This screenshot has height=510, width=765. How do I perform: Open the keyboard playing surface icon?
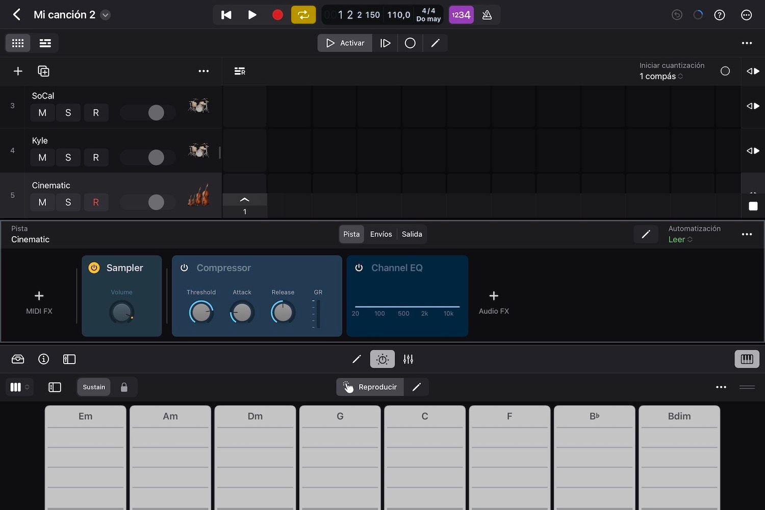coord(747,359)
